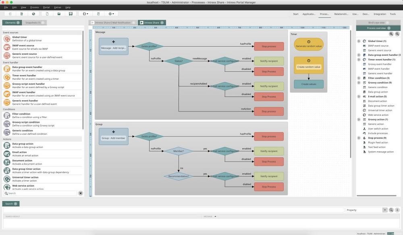This screenshot has width=403, height=235.
Task: Open the curly braces toolbar dropdown
Action: pos(85,14)
